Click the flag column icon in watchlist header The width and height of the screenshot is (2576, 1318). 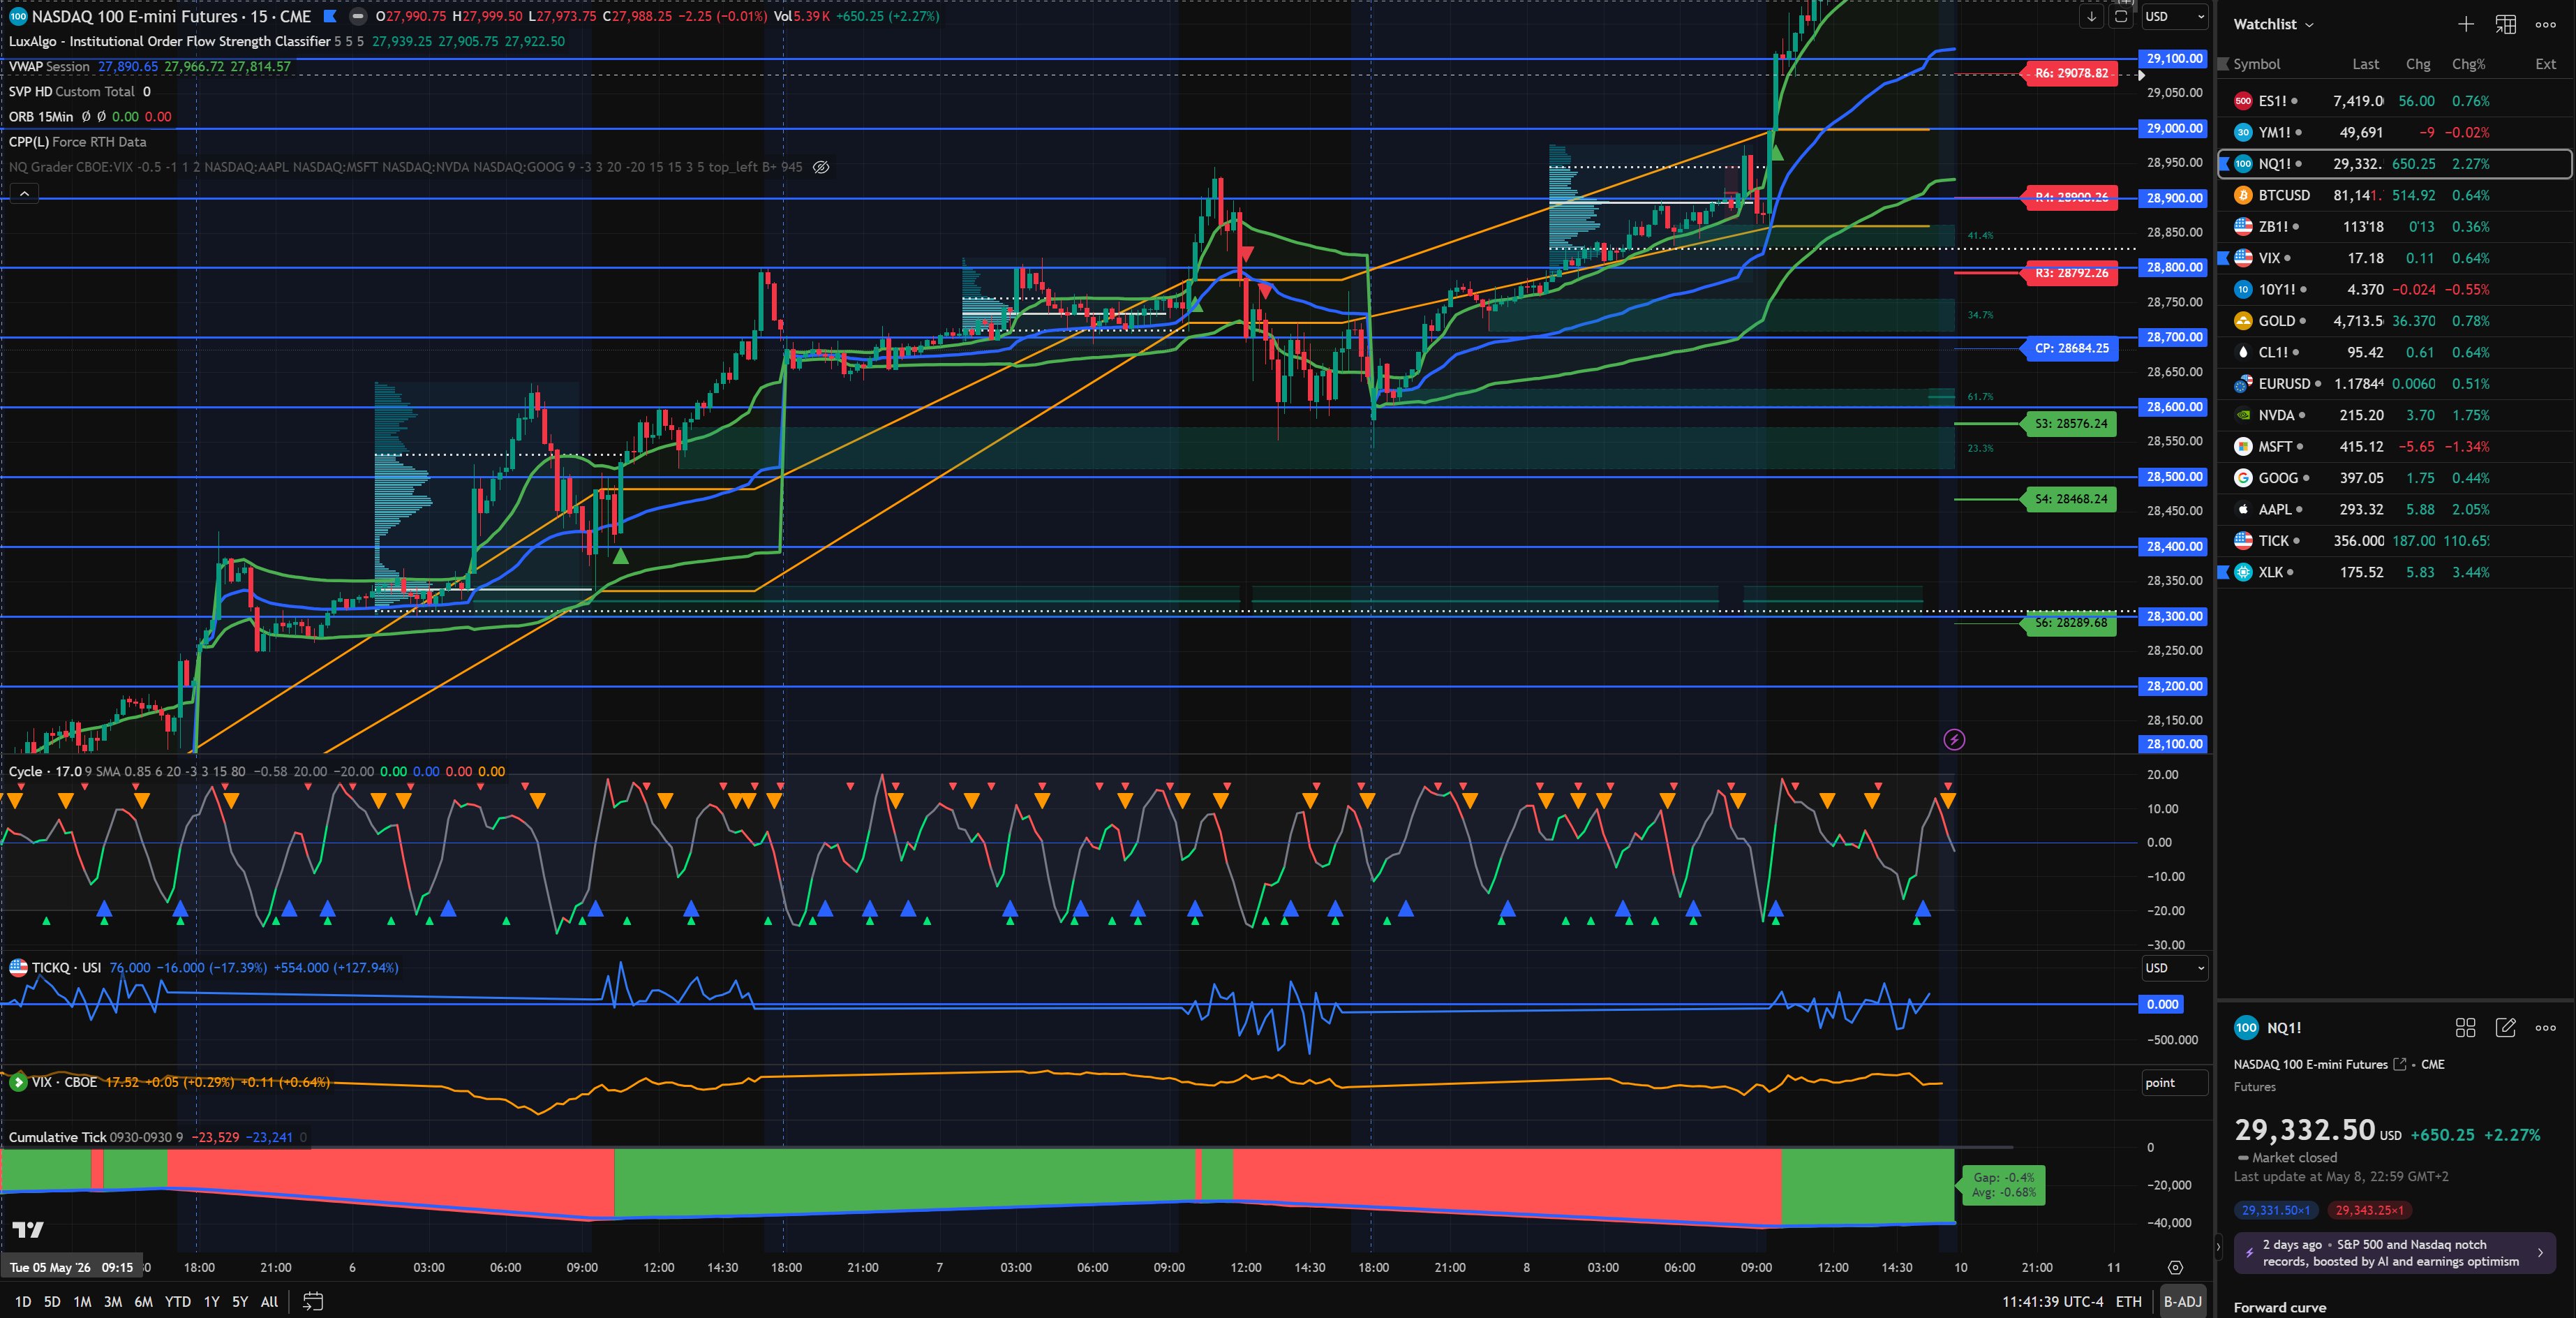click(x=2223, y=64)
